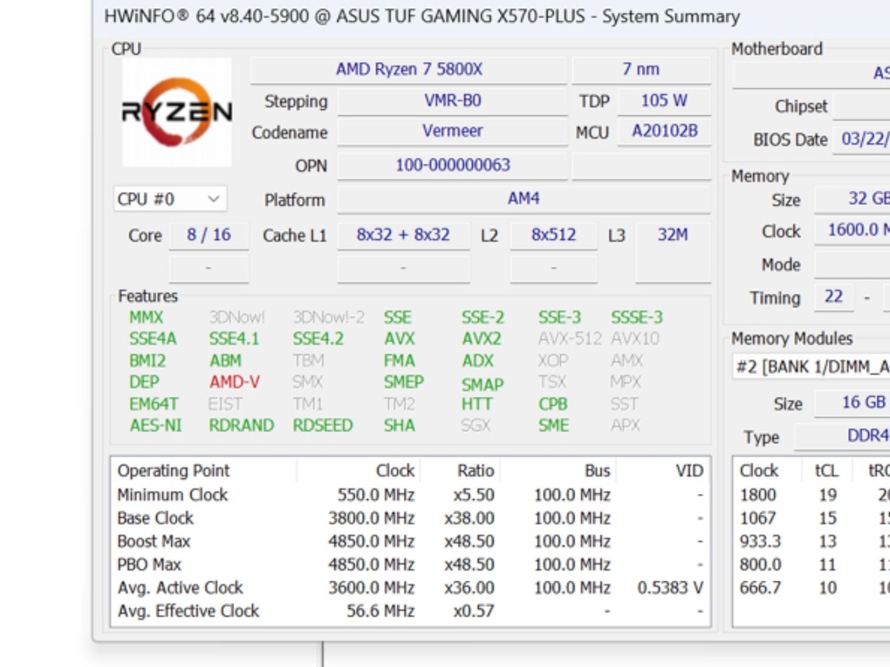This screenshot has height=667, width=890.
Task: Click the VID column header
Action: tap(664, 471)
